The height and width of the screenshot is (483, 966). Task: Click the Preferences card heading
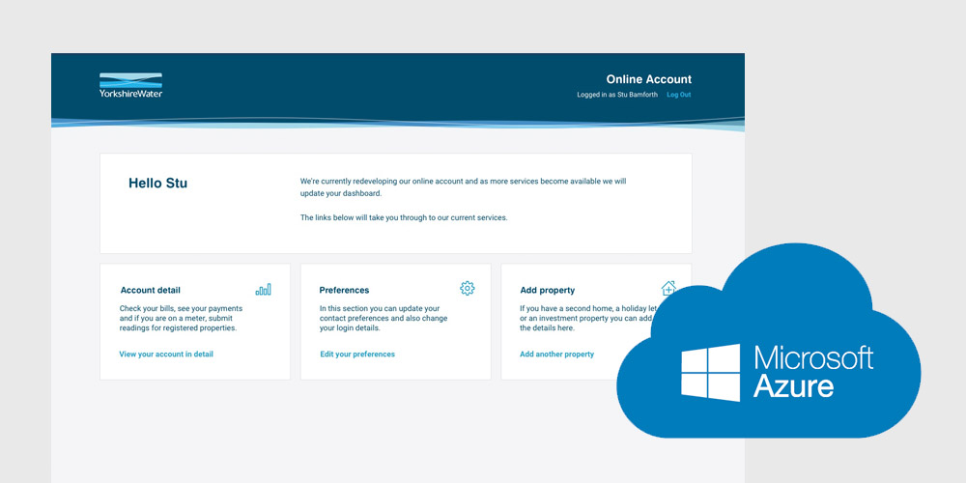tap(344, 290)
